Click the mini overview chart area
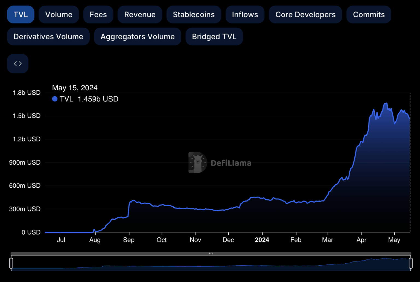This screenshot has height=282, width=420. 211,264
